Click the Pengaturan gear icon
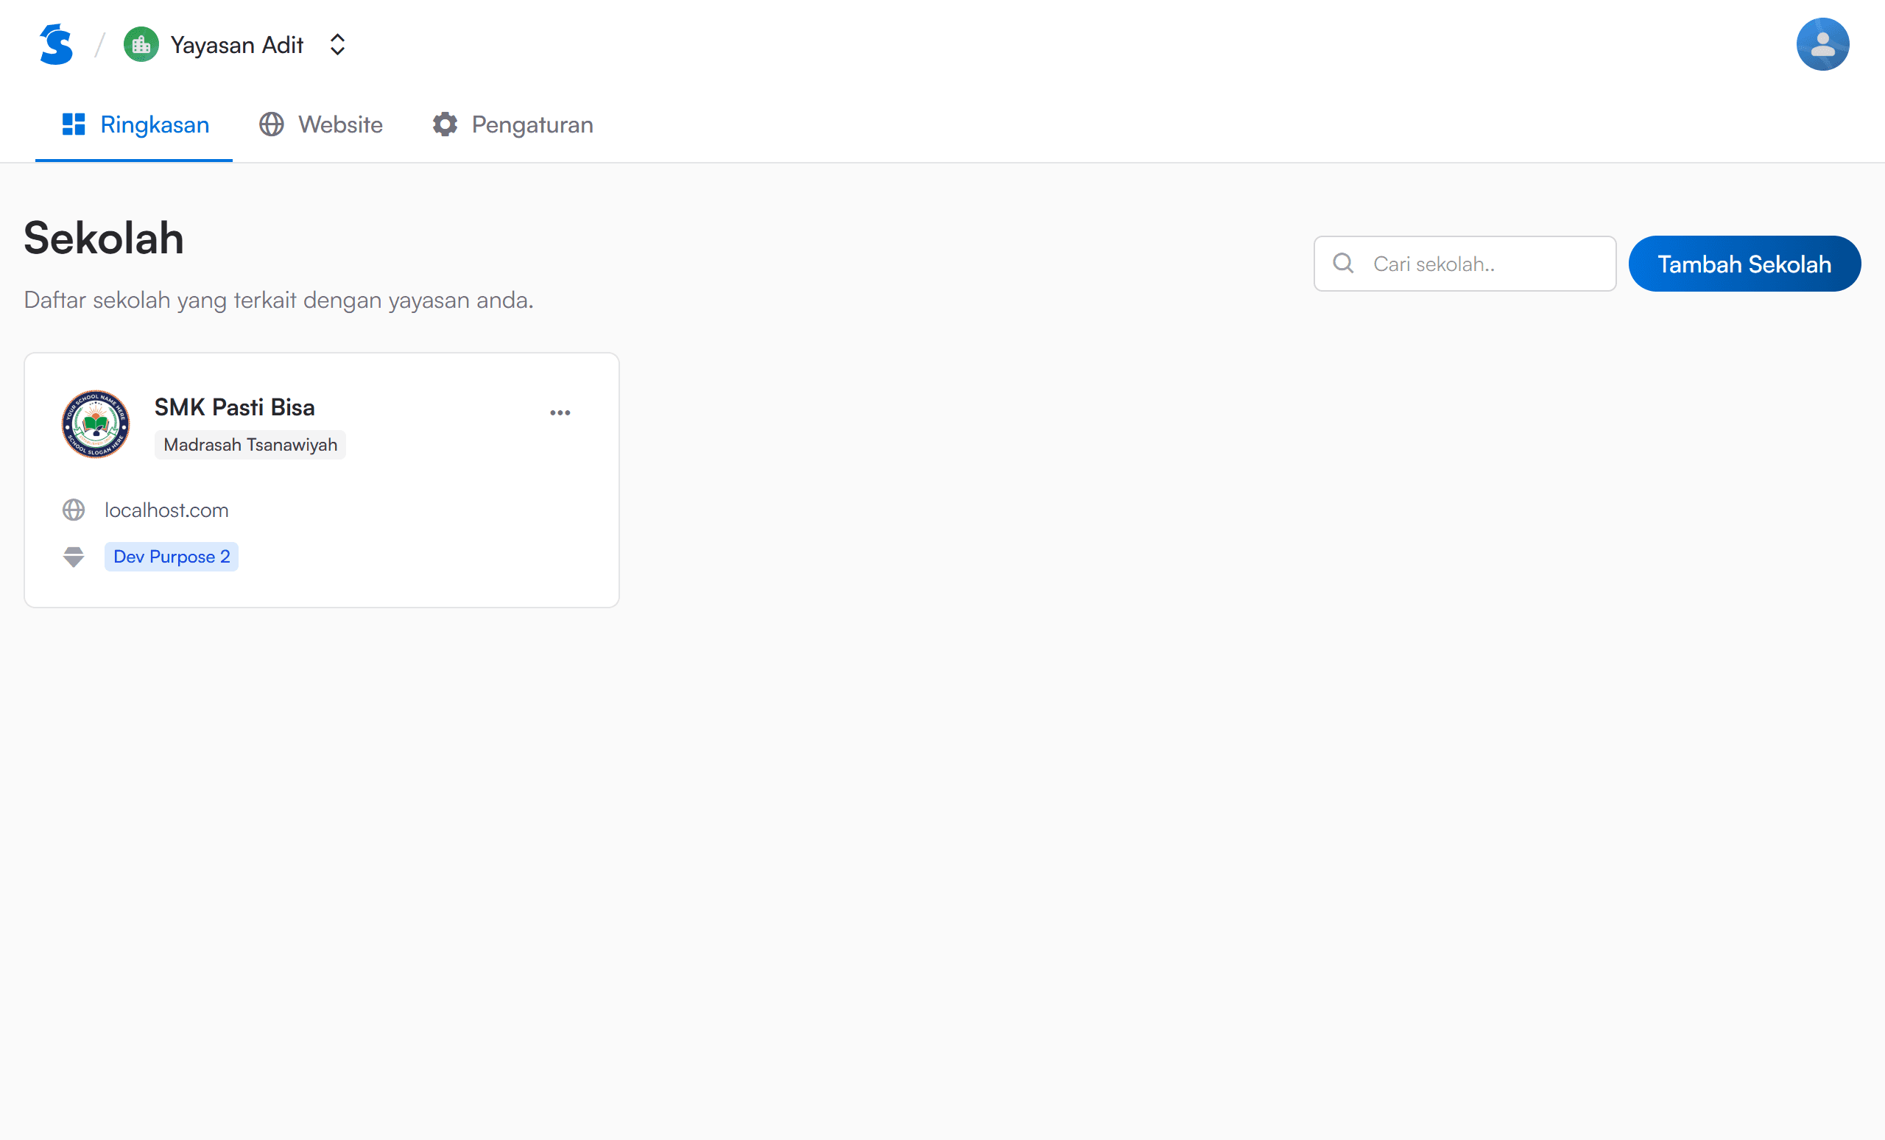This screenshot has width=1885, height=1140. click(x=445, y=124)
